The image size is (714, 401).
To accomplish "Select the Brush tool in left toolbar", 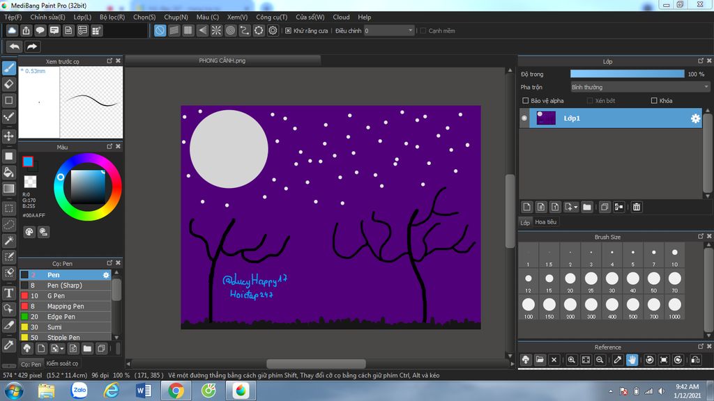I will click(x=8, y=68).
